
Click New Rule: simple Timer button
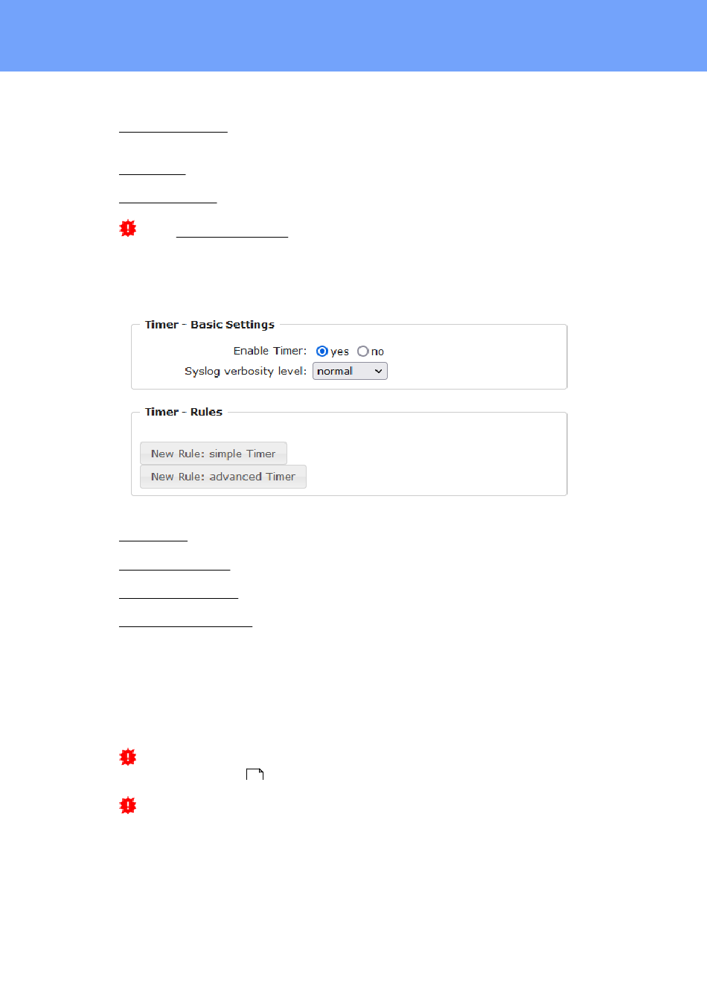(x=214, y=454)
